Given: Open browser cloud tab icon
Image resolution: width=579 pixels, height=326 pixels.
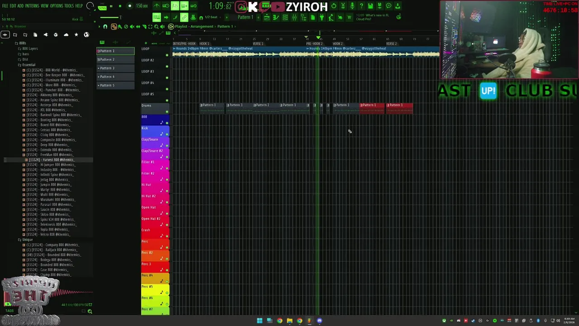Looking at the screenshot, I should (66, 35).
